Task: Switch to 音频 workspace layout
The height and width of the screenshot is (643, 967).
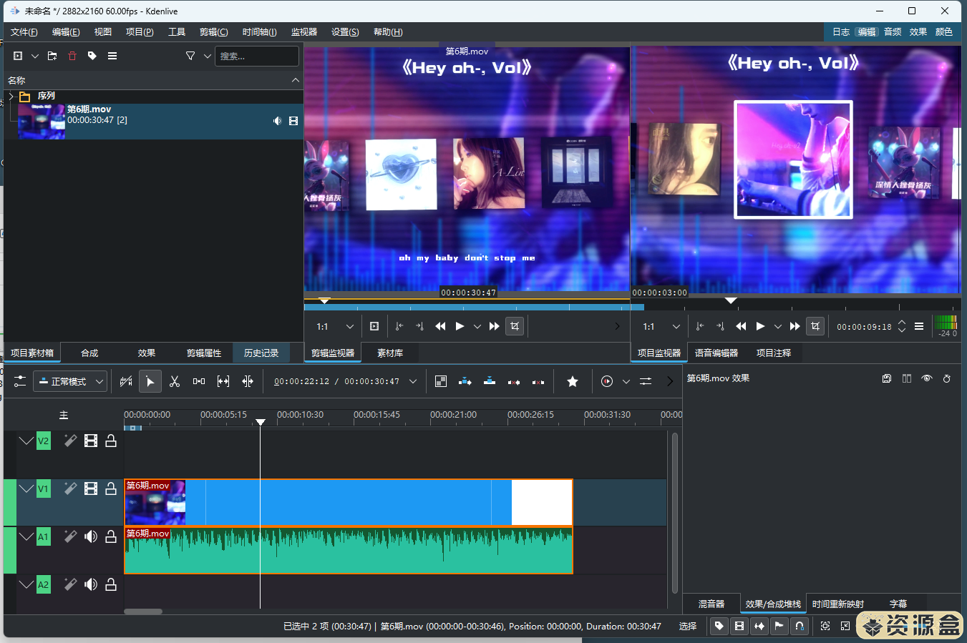Action: point(893,32)
